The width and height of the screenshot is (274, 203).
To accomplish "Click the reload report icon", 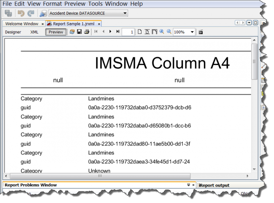I will (x=72, y=32).
